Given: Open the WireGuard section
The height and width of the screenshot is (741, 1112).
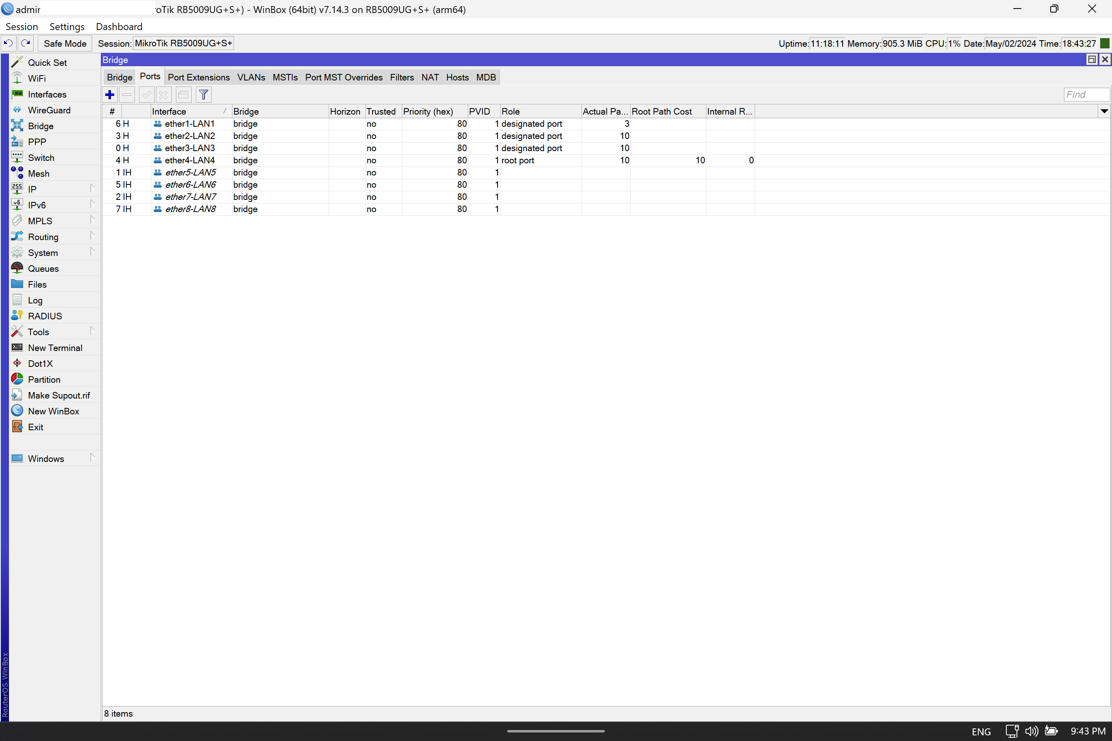Looking at the screenshot, I should (54, 110).
